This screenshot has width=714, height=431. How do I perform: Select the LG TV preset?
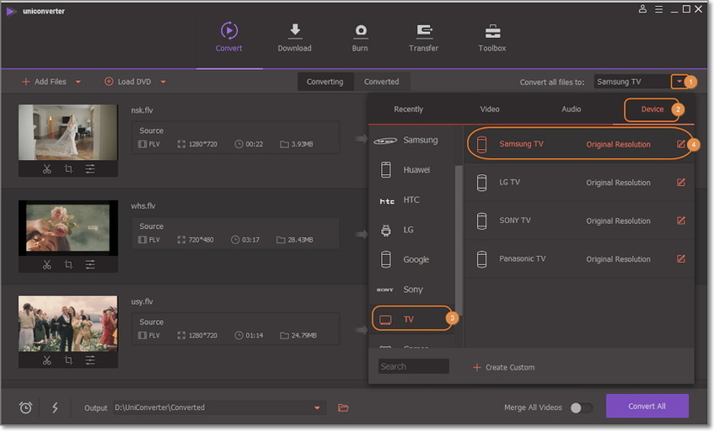pos(579,183)
